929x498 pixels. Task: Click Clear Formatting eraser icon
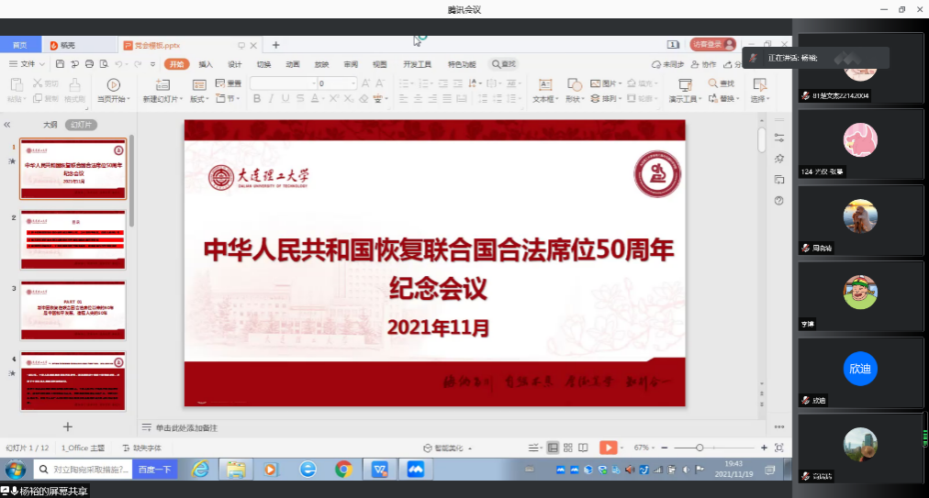(364, 98)
